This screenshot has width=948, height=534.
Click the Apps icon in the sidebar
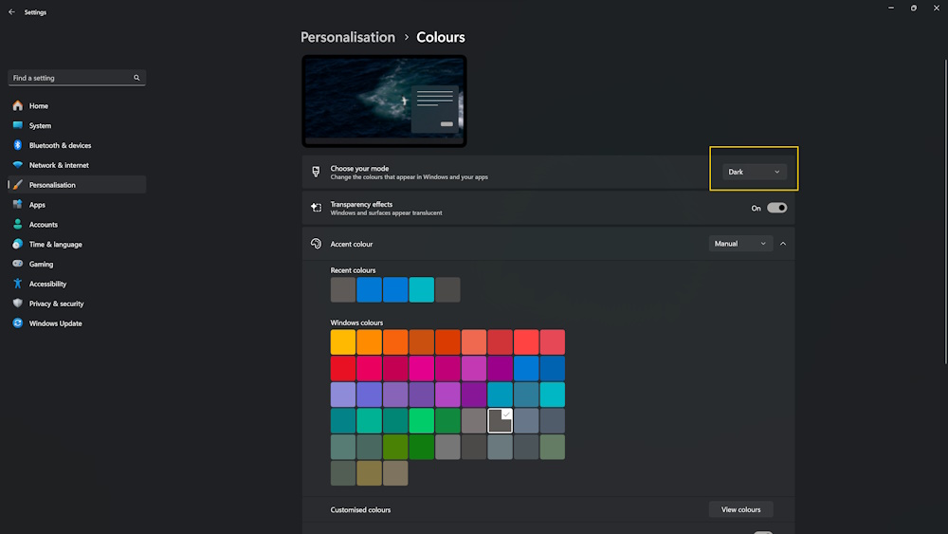click(x=17, y=205)
